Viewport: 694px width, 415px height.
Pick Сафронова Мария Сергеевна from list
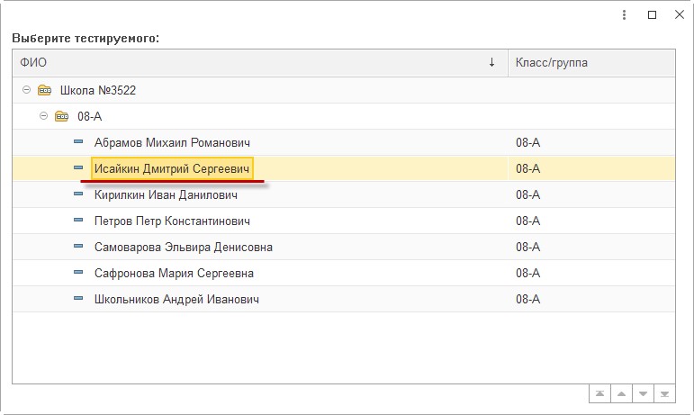pyautogui.click(x=174, y=273)
